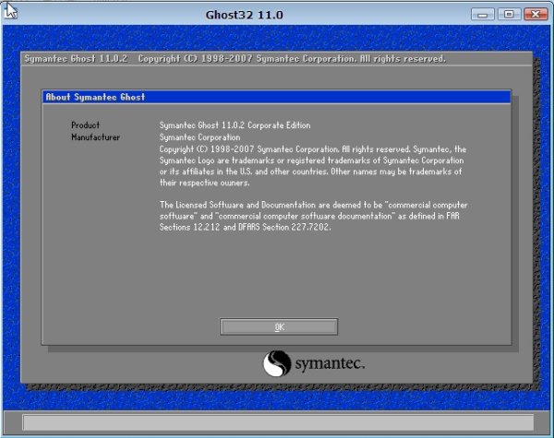Click the empty status bar at bottom
Screen dimensions: 554x438
pyautogui.click(x=277, y=422)
